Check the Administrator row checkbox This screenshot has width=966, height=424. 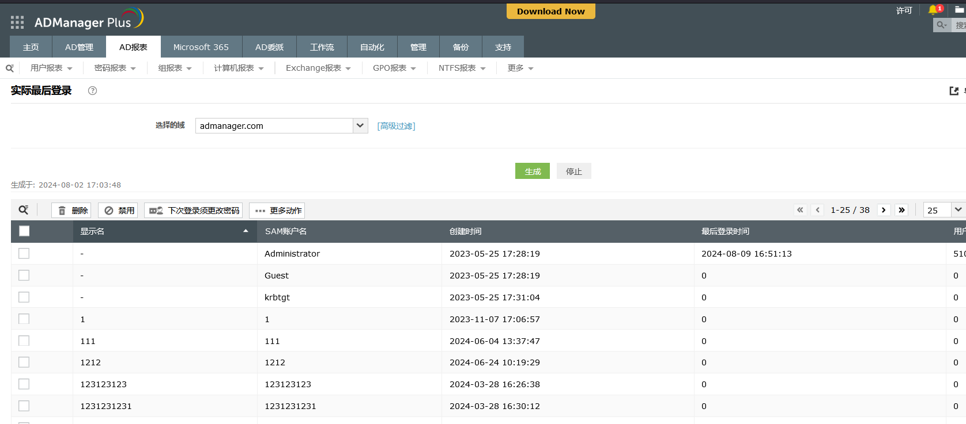point(24,254)
